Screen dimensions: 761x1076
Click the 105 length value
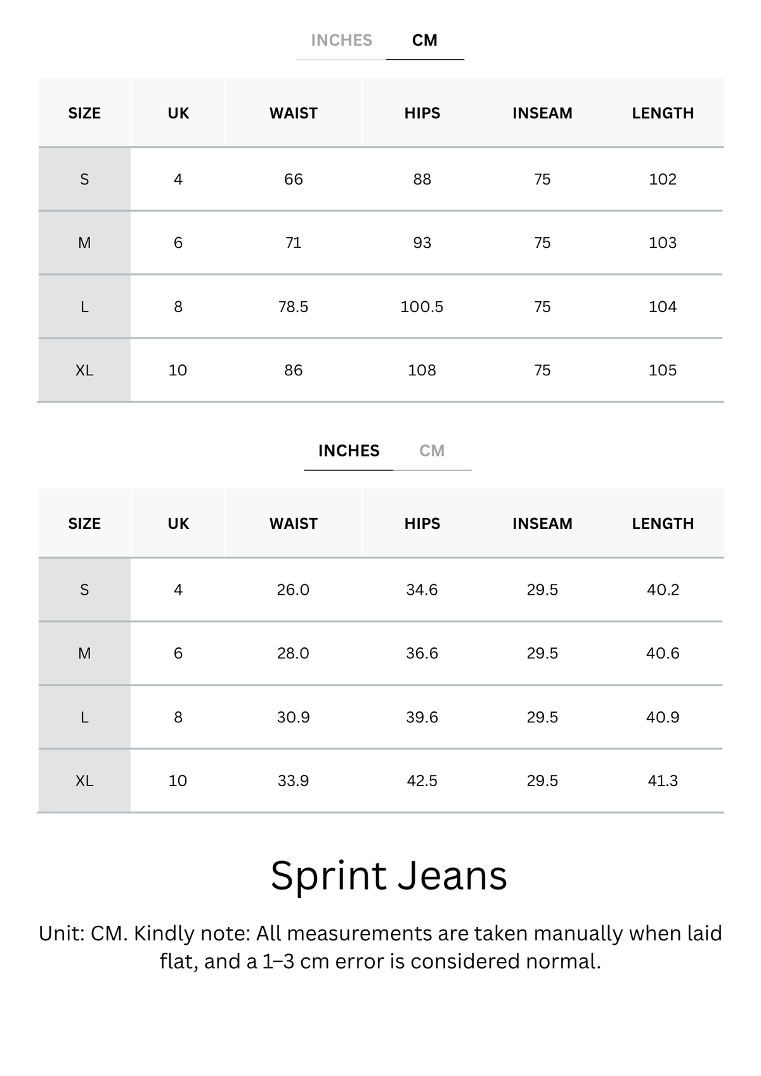tap(663, 370)
